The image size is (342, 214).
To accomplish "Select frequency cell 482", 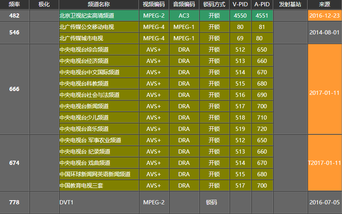I will 14,16.
